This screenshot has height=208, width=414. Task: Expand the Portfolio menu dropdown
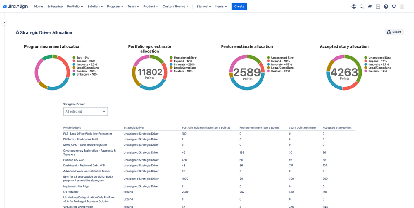coord(75,7)
